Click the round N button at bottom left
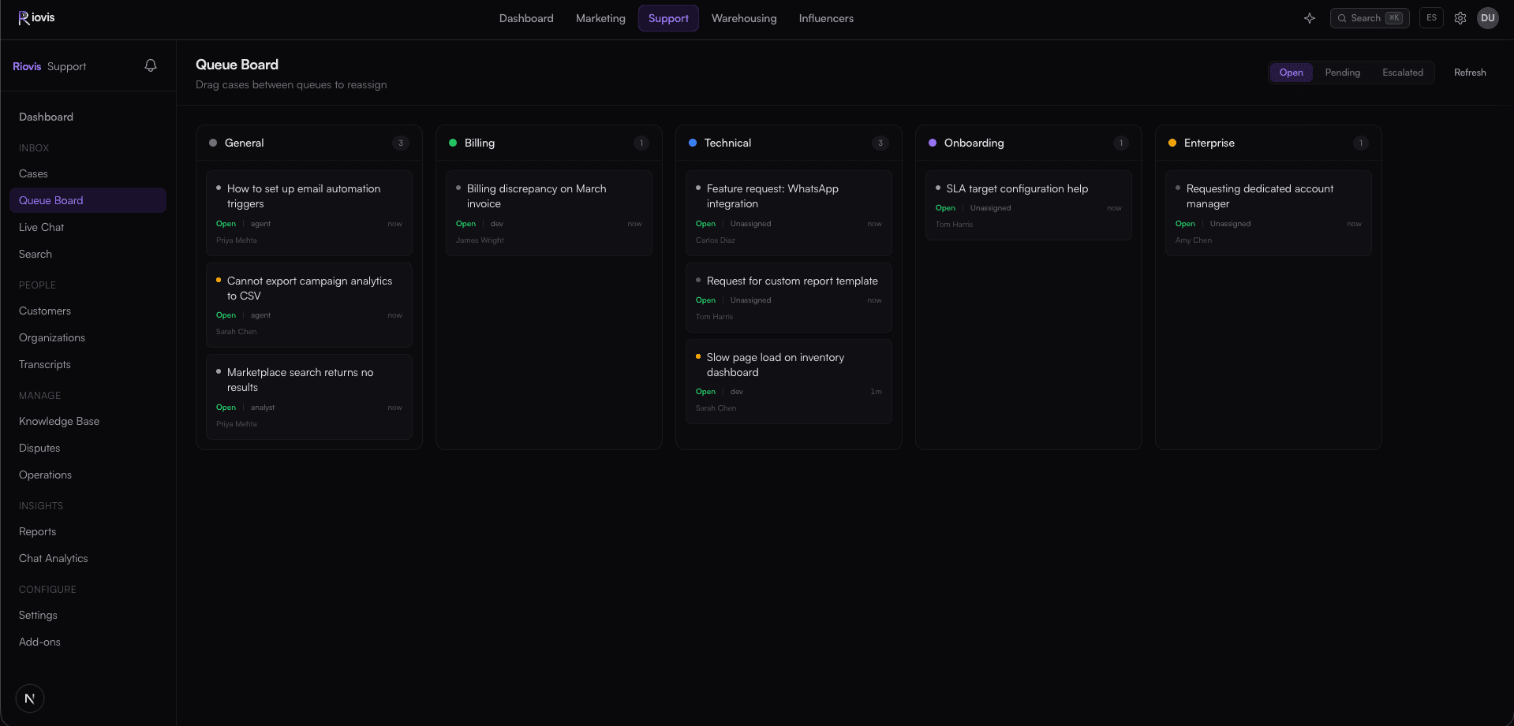1514x726 pixels. pos(30,698)
